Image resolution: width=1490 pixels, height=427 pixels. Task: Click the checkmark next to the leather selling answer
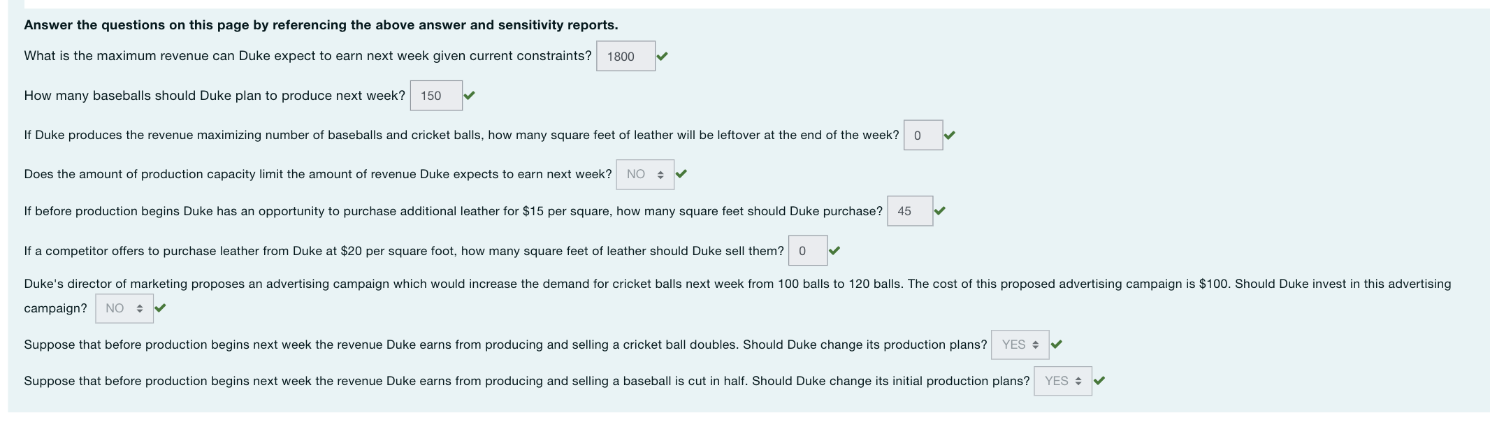click(x=836, y=249)
